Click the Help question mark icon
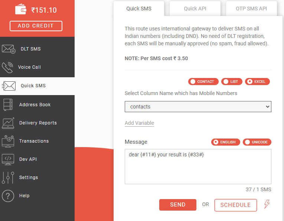The width and height of the screenshot is (284, 221). point(8,196)
